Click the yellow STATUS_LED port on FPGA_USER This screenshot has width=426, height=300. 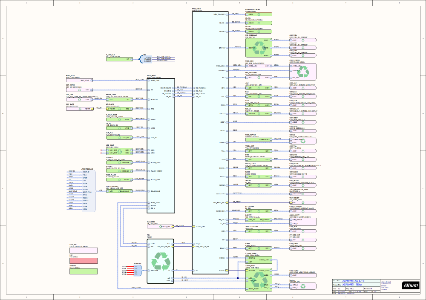(194, 226)
